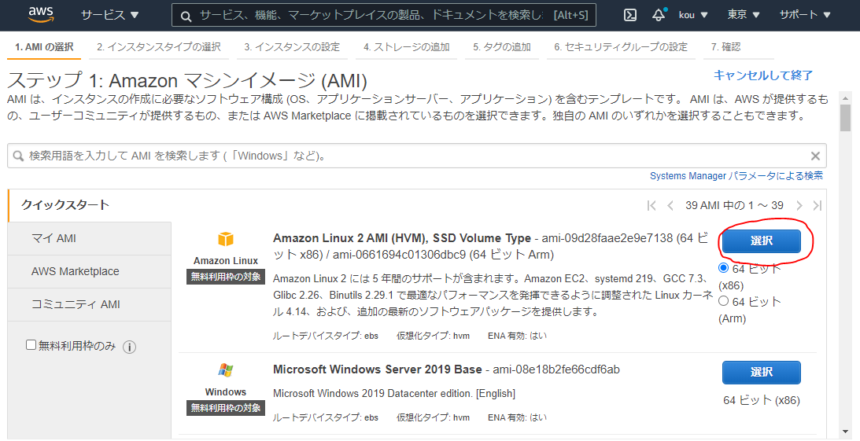The width and height of the screenshot is (860, 441).
Task: Click Microsoft Windows Server 2019 Base title
Action: click(378, 369)
